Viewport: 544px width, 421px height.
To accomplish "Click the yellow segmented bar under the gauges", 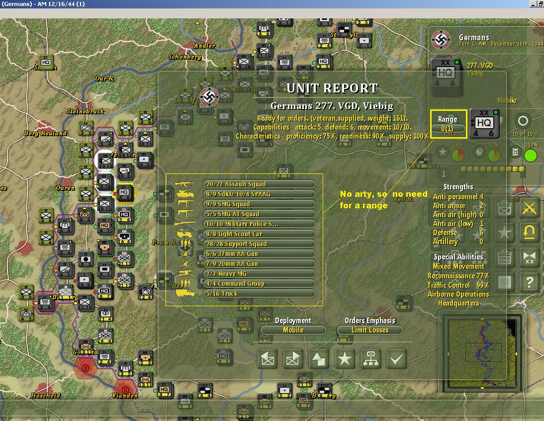I will click(492, 169).
